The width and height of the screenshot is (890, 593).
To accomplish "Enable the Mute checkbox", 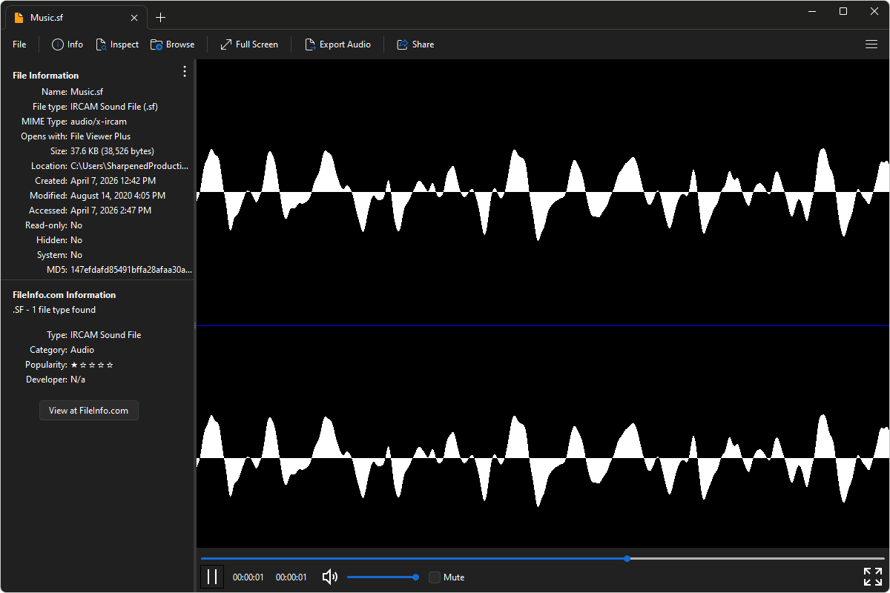I will click(435, 577).
